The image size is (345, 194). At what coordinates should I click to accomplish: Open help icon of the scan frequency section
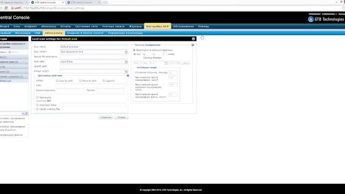tap(193, 45)
